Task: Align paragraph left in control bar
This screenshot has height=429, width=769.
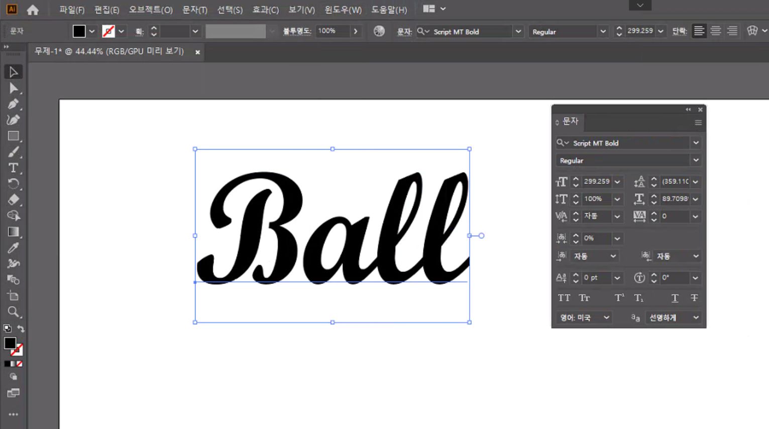Action: (699, 31)
